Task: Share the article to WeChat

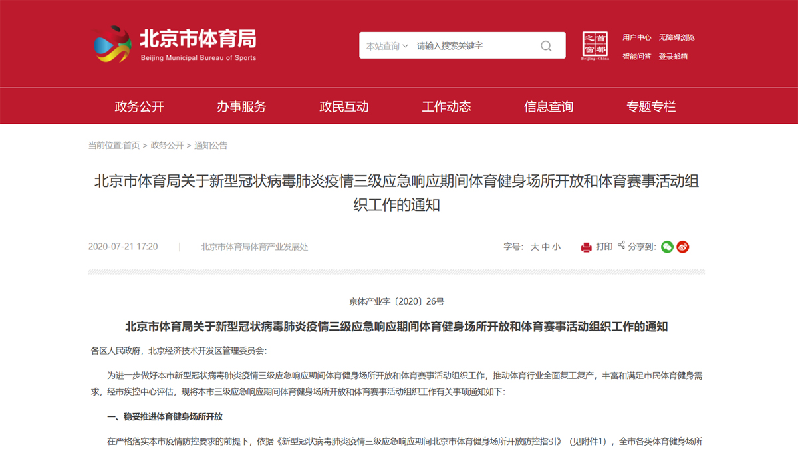Action: [667, 247]
